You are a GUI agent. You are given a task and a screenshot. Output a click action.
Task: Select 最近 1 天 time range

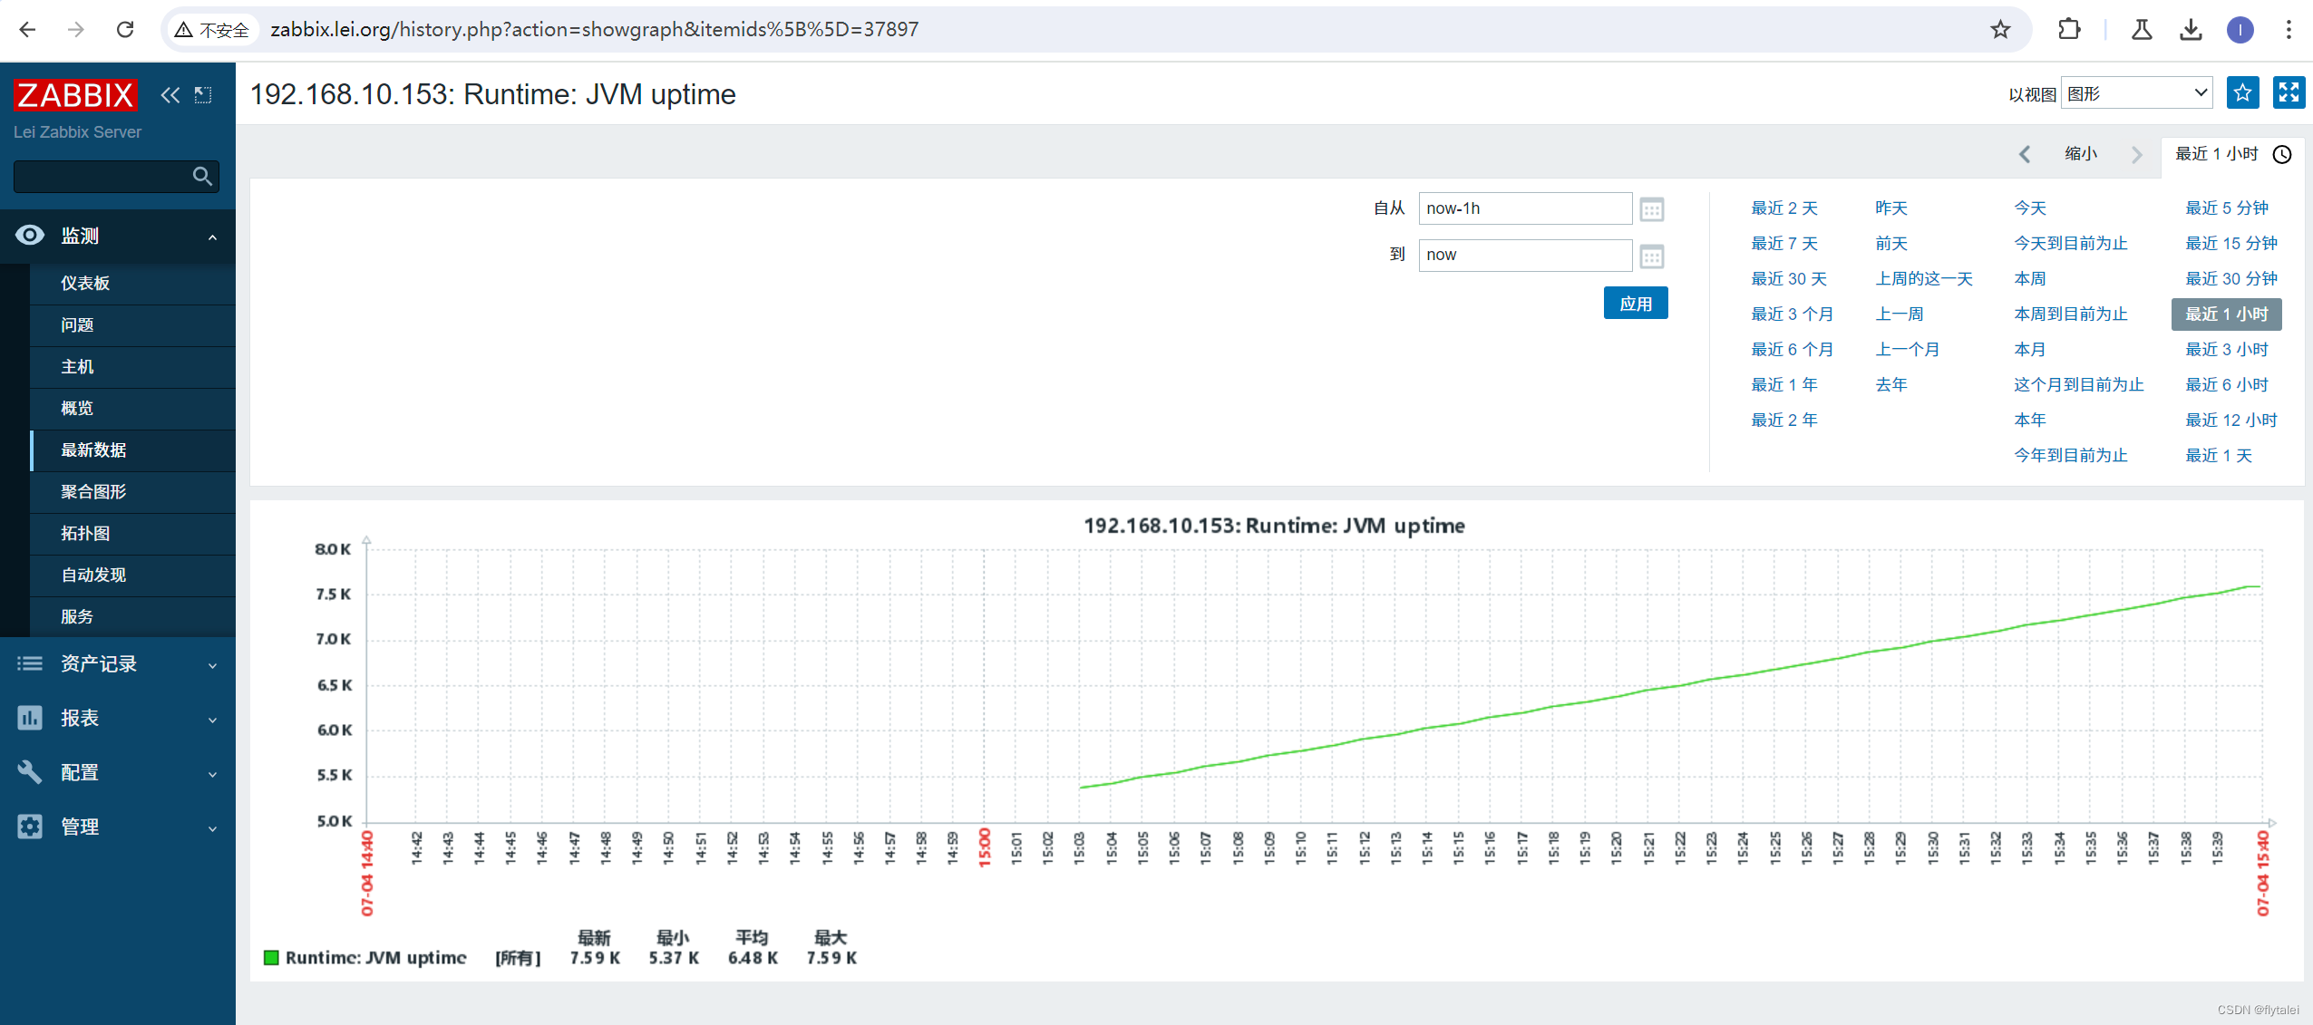[2218, 455]
